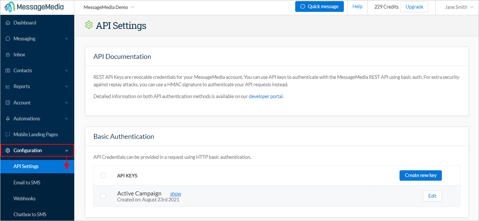Expand the Messaging submenu chevron
The width and height of the screenshot is (479, 221).
[x=67, y=38]
